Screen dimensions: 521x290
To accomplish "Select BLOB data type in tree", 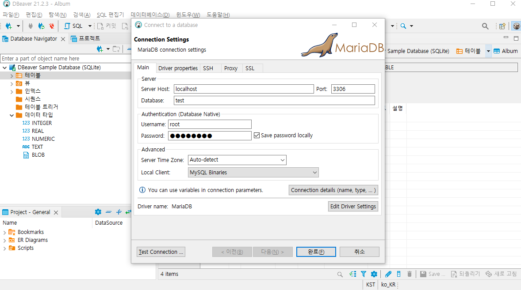I will [38, 155].
